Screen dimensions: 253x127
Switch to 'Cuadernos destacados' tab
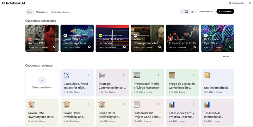point(60,12)
